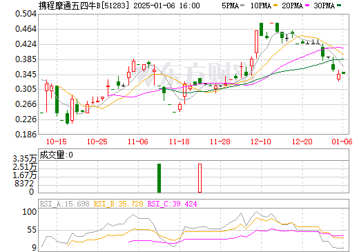359x252 pixels.
Task: Click the 0.424 price axis label
Action: pos(26,44)
